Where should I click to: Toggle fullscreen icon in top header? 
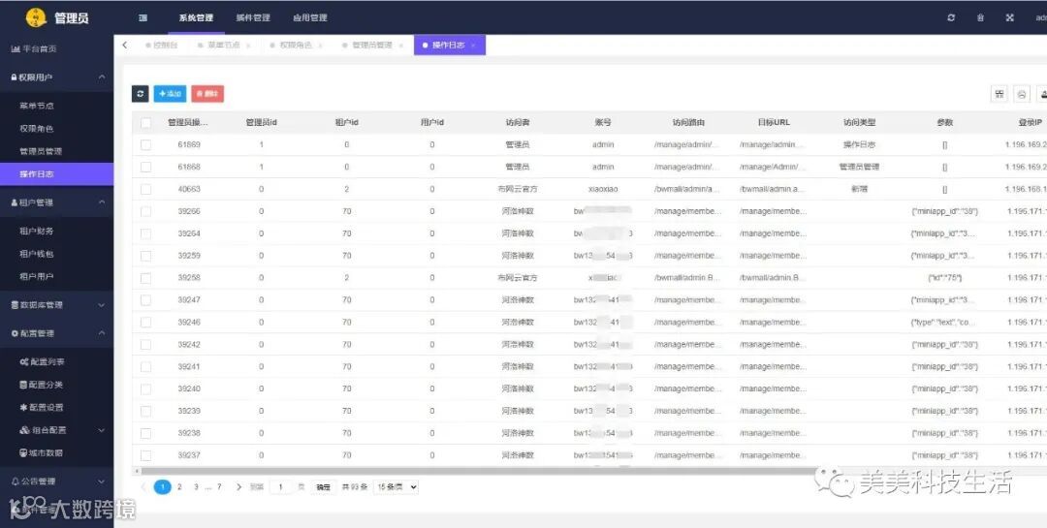[x=1009, y=18]
